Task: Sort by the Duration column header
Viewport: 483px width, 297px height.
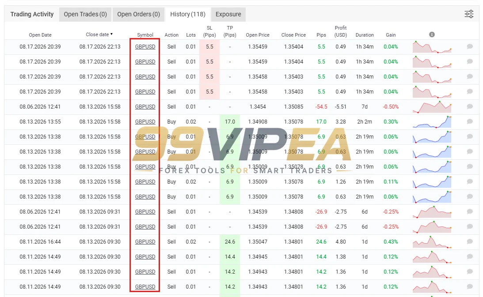Action: coord(365,35)
